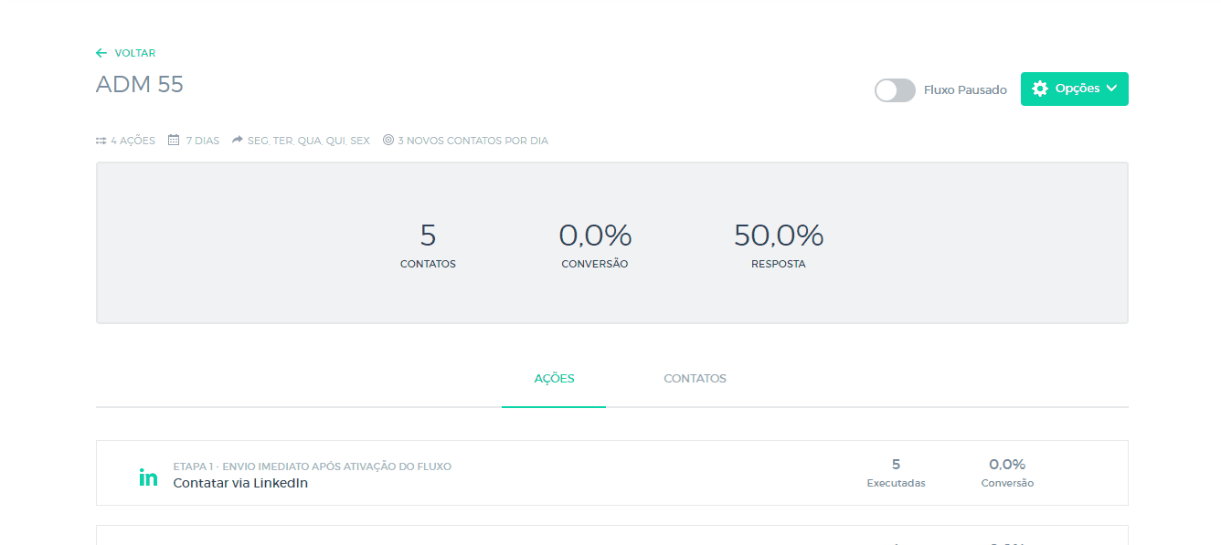This screenshot has height=545, width=1221.
Task: Click the gear icon in Opções button
Action: [1039, 89]
